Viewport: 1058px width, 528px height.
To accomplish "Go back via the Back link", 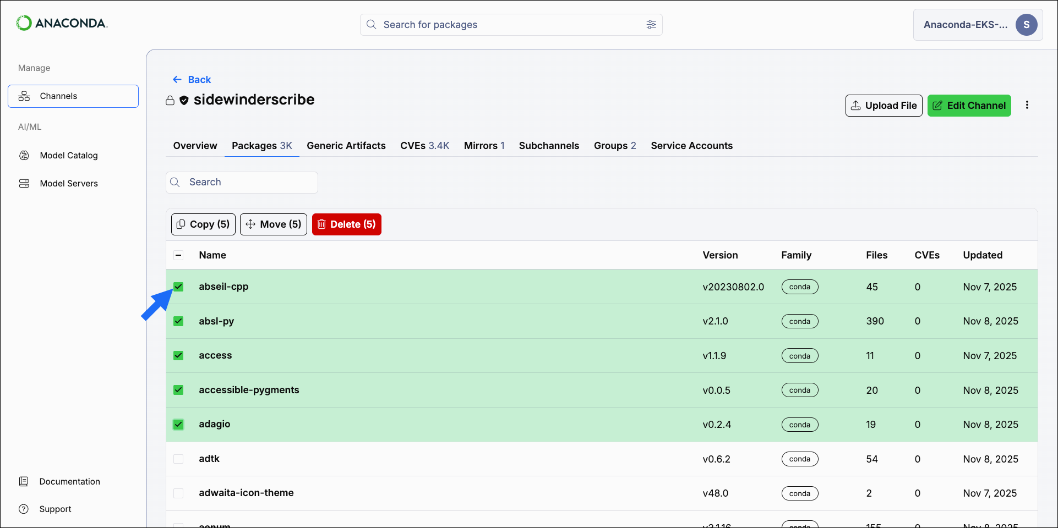I will point(192,80).
